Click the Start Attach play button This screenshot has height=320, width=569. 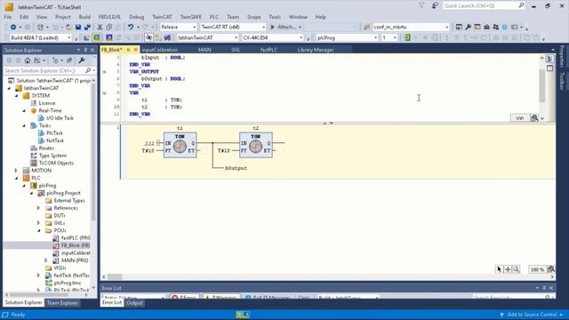273,28
